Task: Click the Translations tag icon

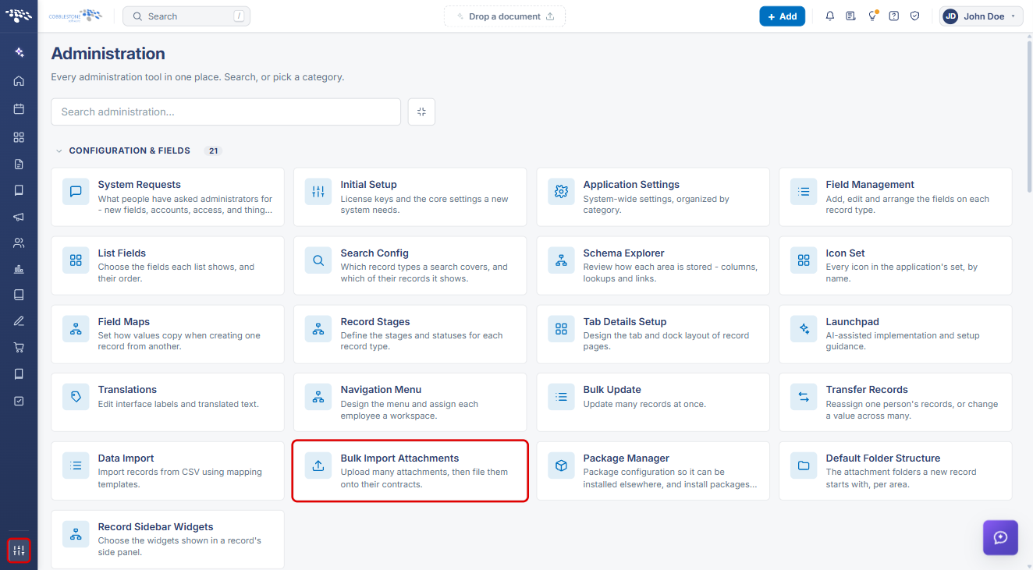Action: [76, 397]
